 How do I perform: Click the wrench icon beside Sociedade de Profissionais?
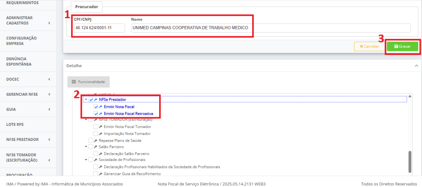96,160
